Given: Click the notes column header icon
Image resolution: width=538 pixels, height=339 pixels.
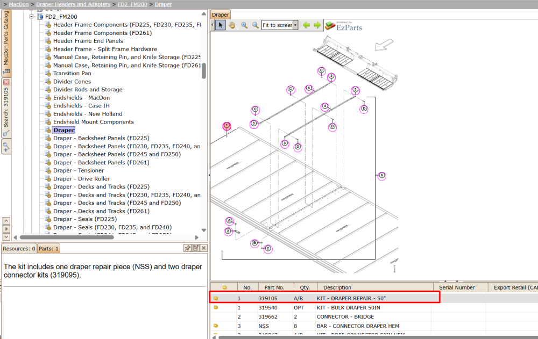Looking at the screenshot, I should pos(225,287).
